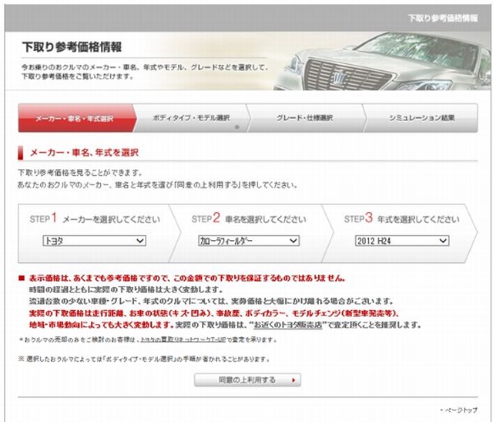Open the 年式 dropdown showing 2012 H24

coord(401,241)
